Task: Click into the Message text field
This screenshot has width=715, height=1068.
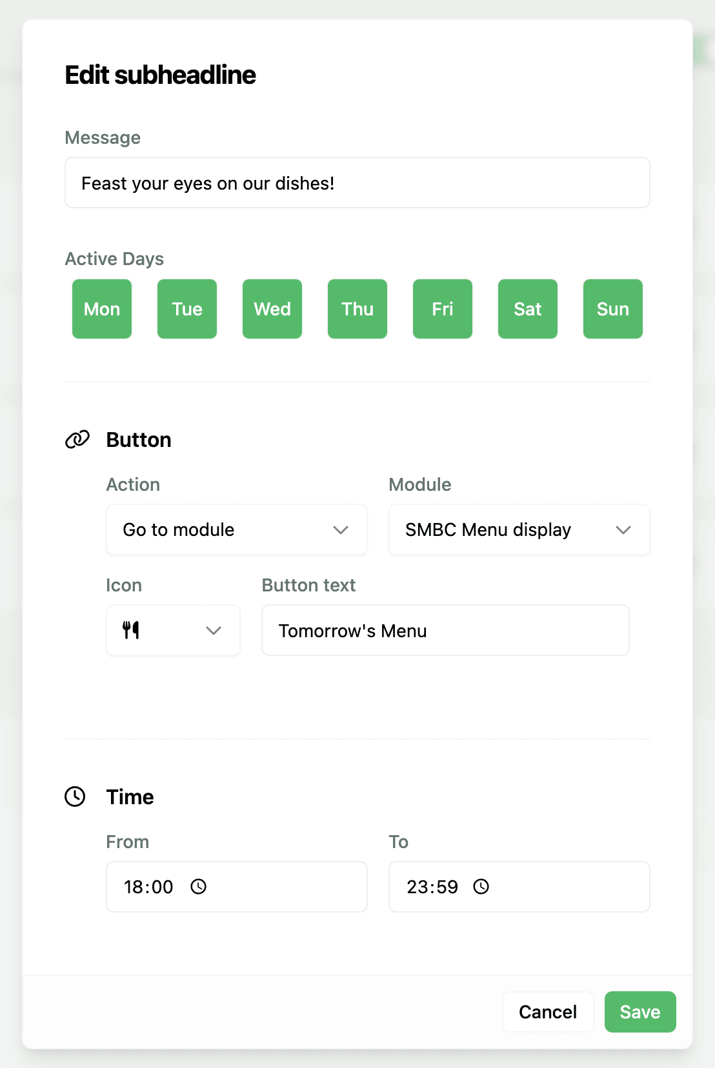Action: click(x=357, y=183)
